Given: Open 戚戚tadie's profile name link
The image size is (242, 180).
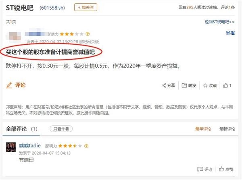Looking at the screenshot, I should coord(30,146).
